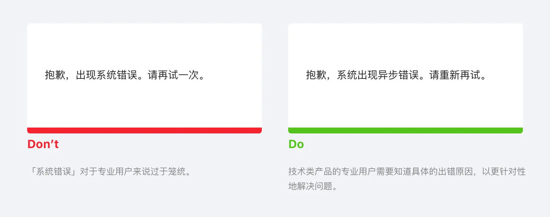This screenshot has width=550, height=217.
Task: Click the green bar under the right card
Action: 405,130
